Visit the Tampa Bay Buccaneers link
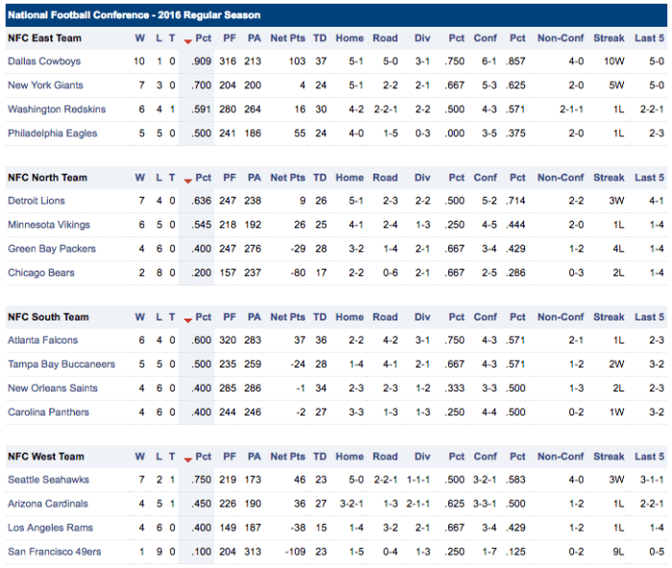 [61, 364]
